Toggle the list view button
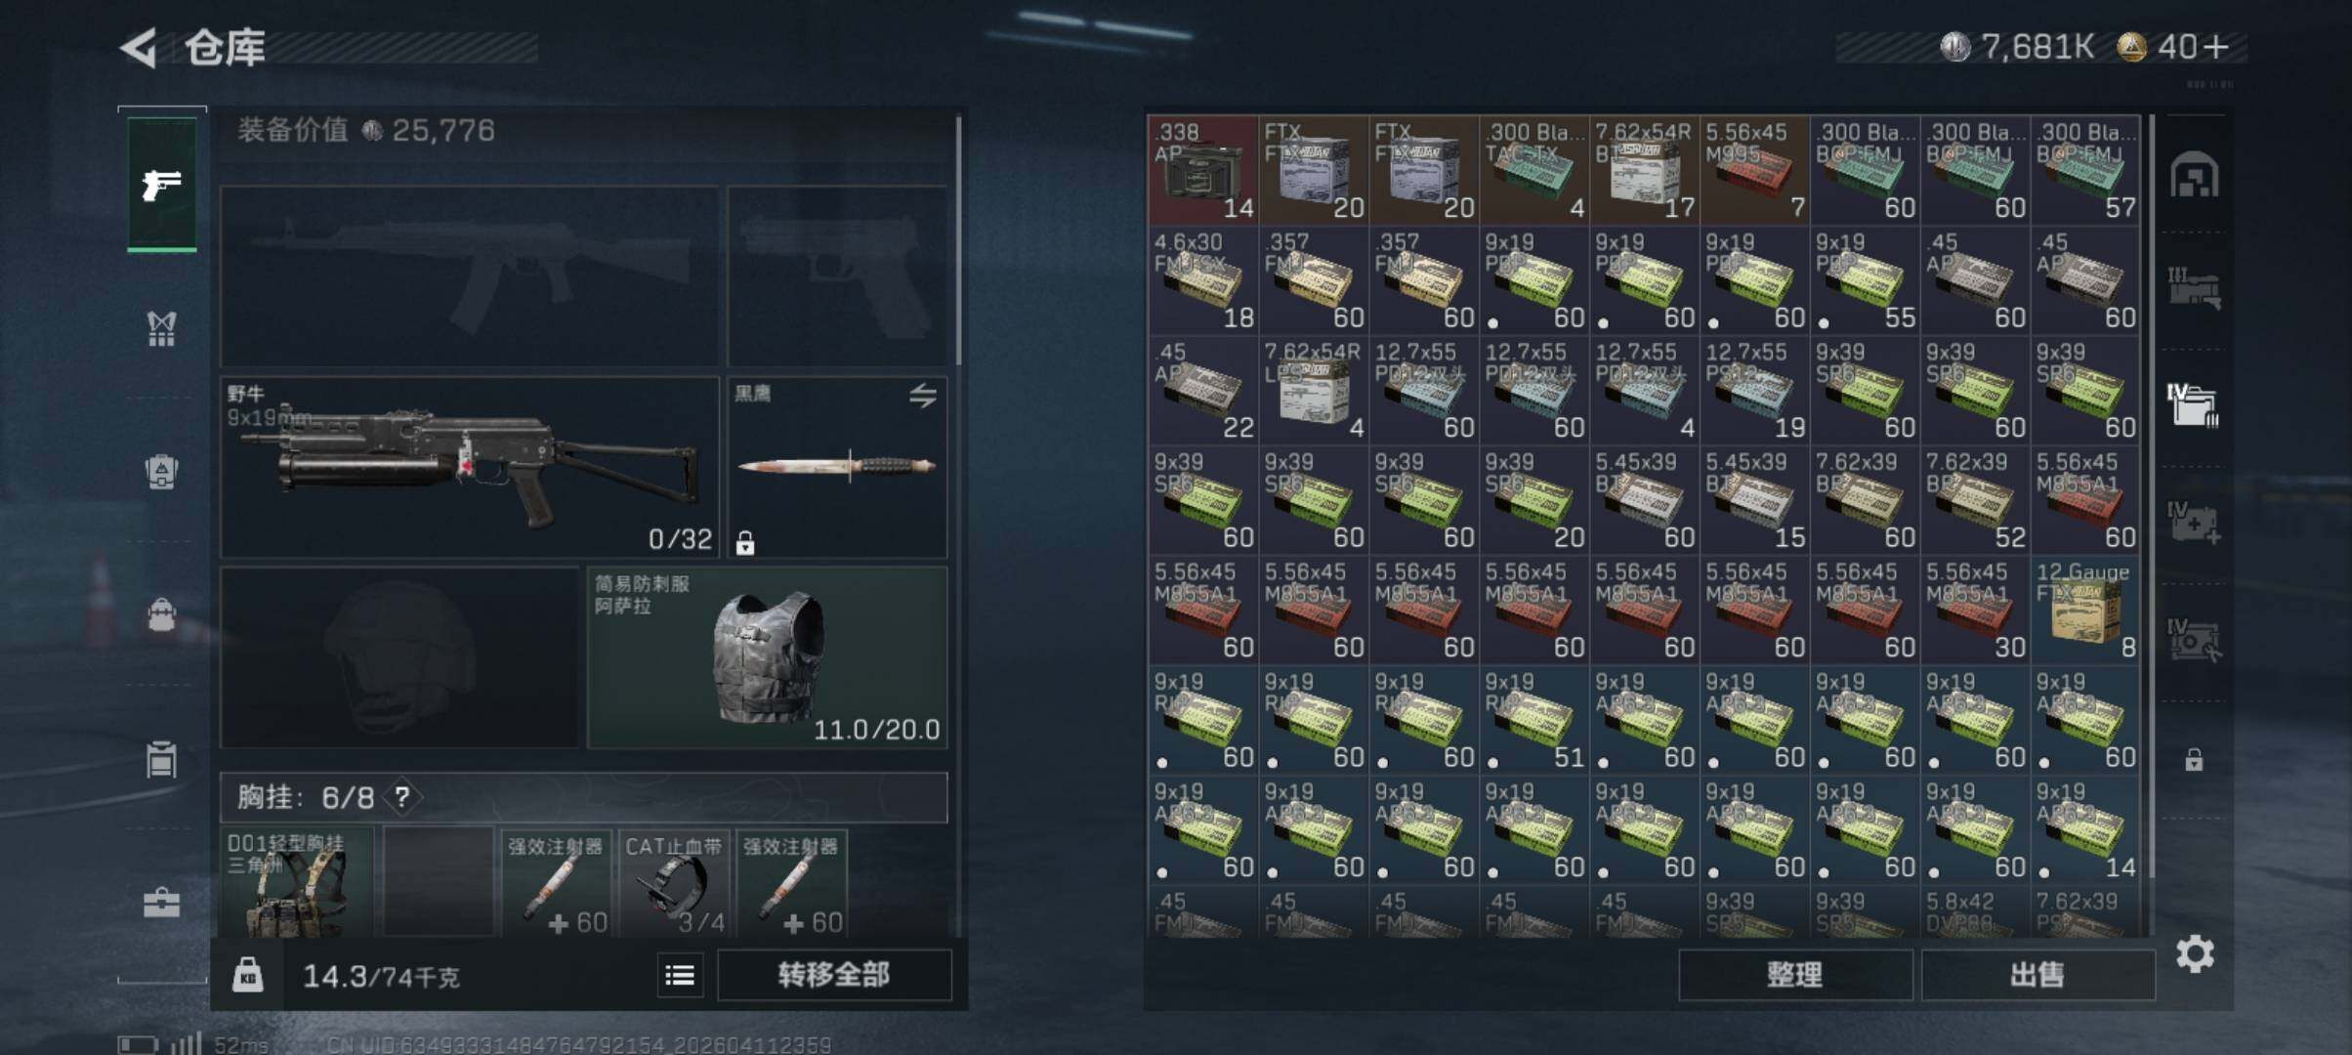The height and width of the screenshot is (1055, 2352). [680, 975]
